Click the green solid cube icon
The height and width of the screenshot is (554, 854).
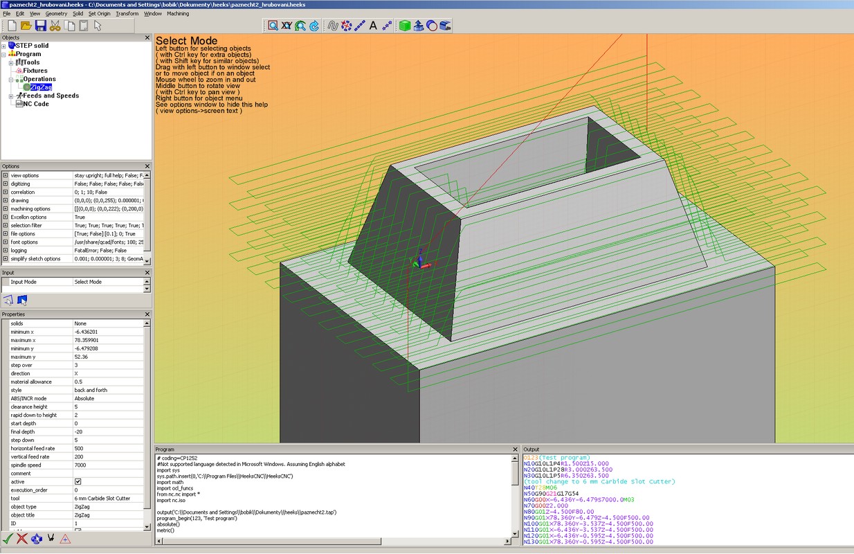click(x=405, y=26)
